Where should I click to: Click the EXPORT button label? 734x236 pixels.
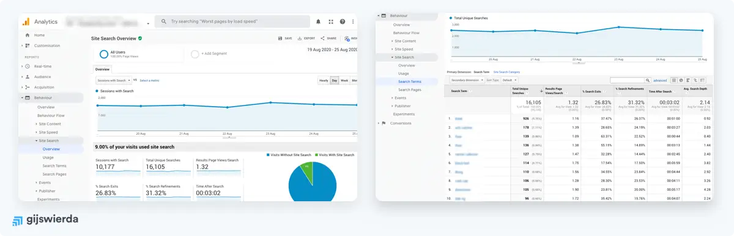click(x=310, y=38)
